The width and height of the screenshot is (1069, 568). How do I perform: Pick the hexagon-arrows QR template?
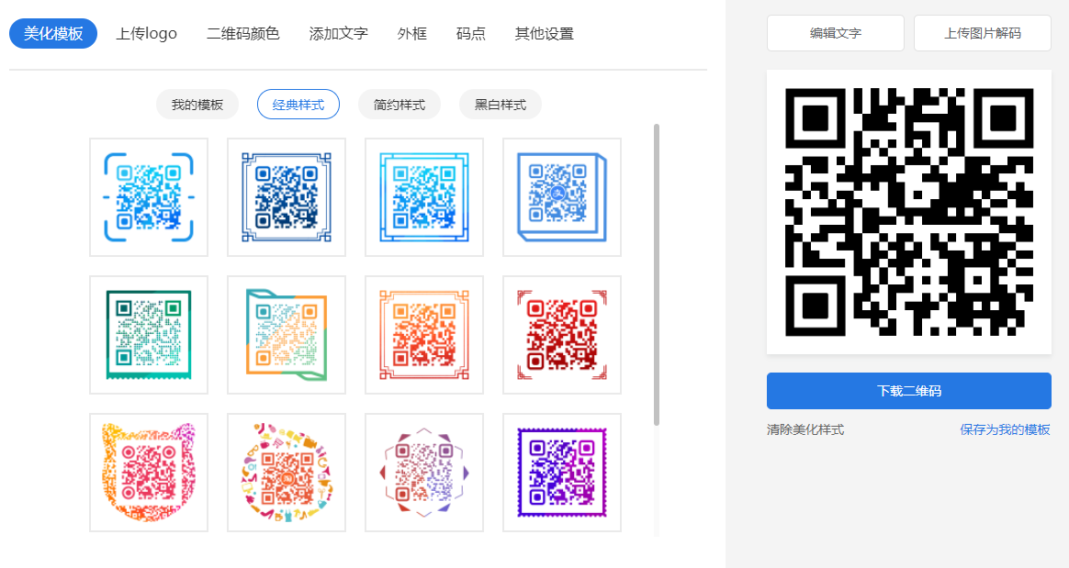pos(424,473)
